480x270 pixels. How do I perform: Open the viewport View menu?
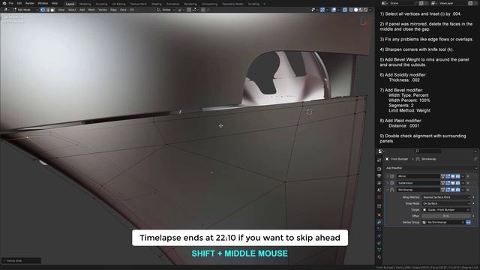coord(61,10)
